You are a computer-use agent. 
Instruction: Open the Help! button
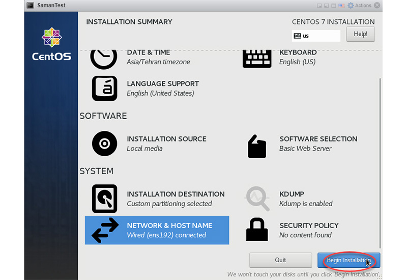tap(360, 34)
